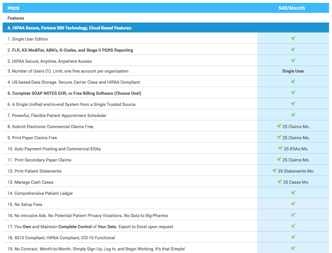Click the Single User value cell
The width and height of the screenshot is (332, 253).
pos(293,71)
